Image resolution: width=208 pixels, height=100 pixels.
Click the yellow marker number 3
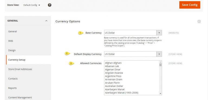pyautogui.click(x=71, y=63)
